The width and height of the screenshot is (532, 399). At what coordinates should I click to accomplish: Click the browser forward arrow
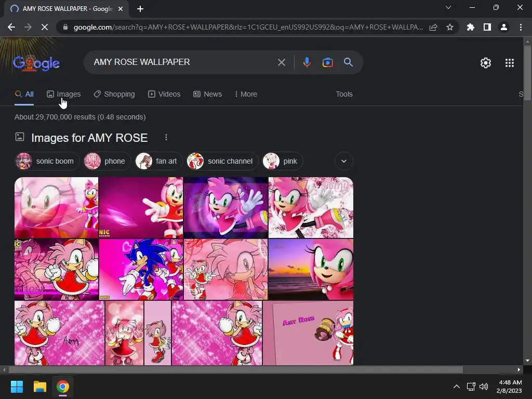click(x=28, y=27)
